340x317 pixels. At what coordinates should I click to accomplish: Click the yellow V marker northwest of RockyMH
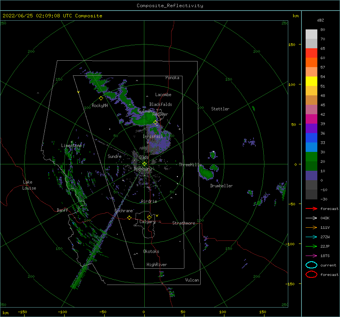coord(78,92)
